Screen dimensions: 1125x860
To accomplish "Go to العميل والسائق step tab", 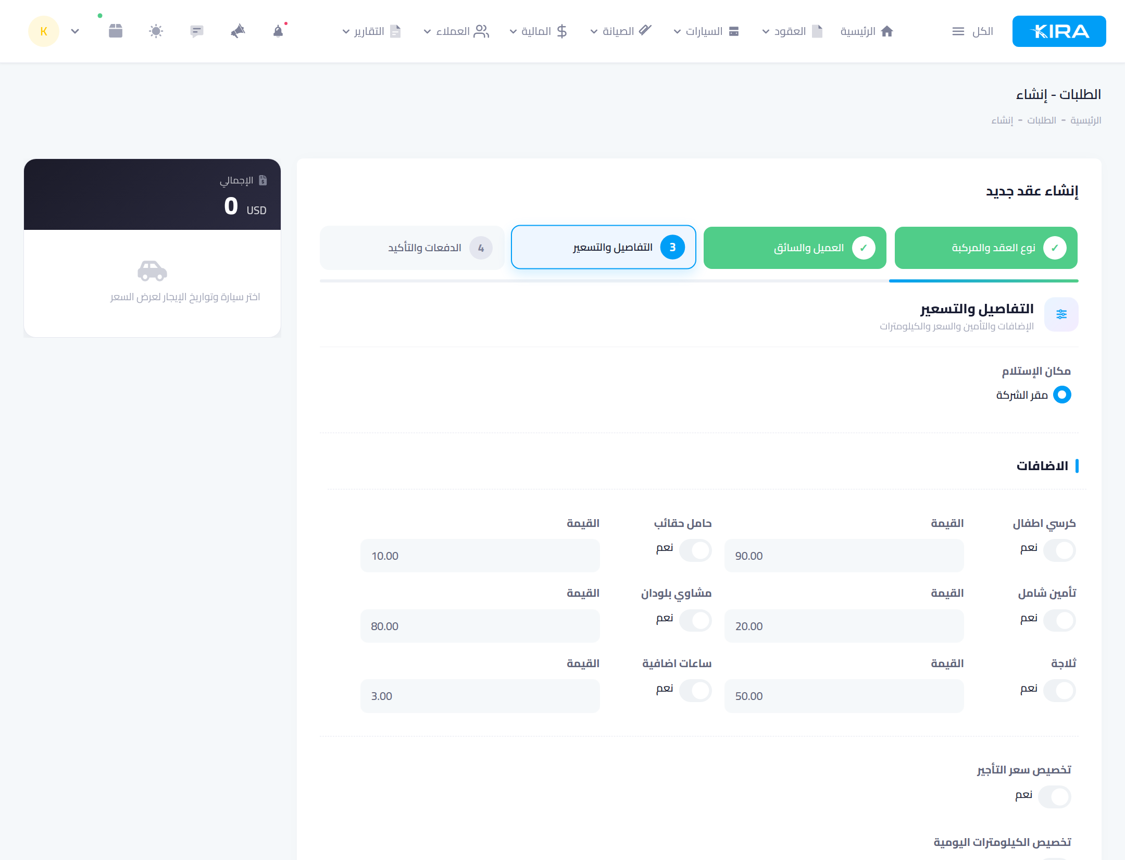I will click(795, 248).
